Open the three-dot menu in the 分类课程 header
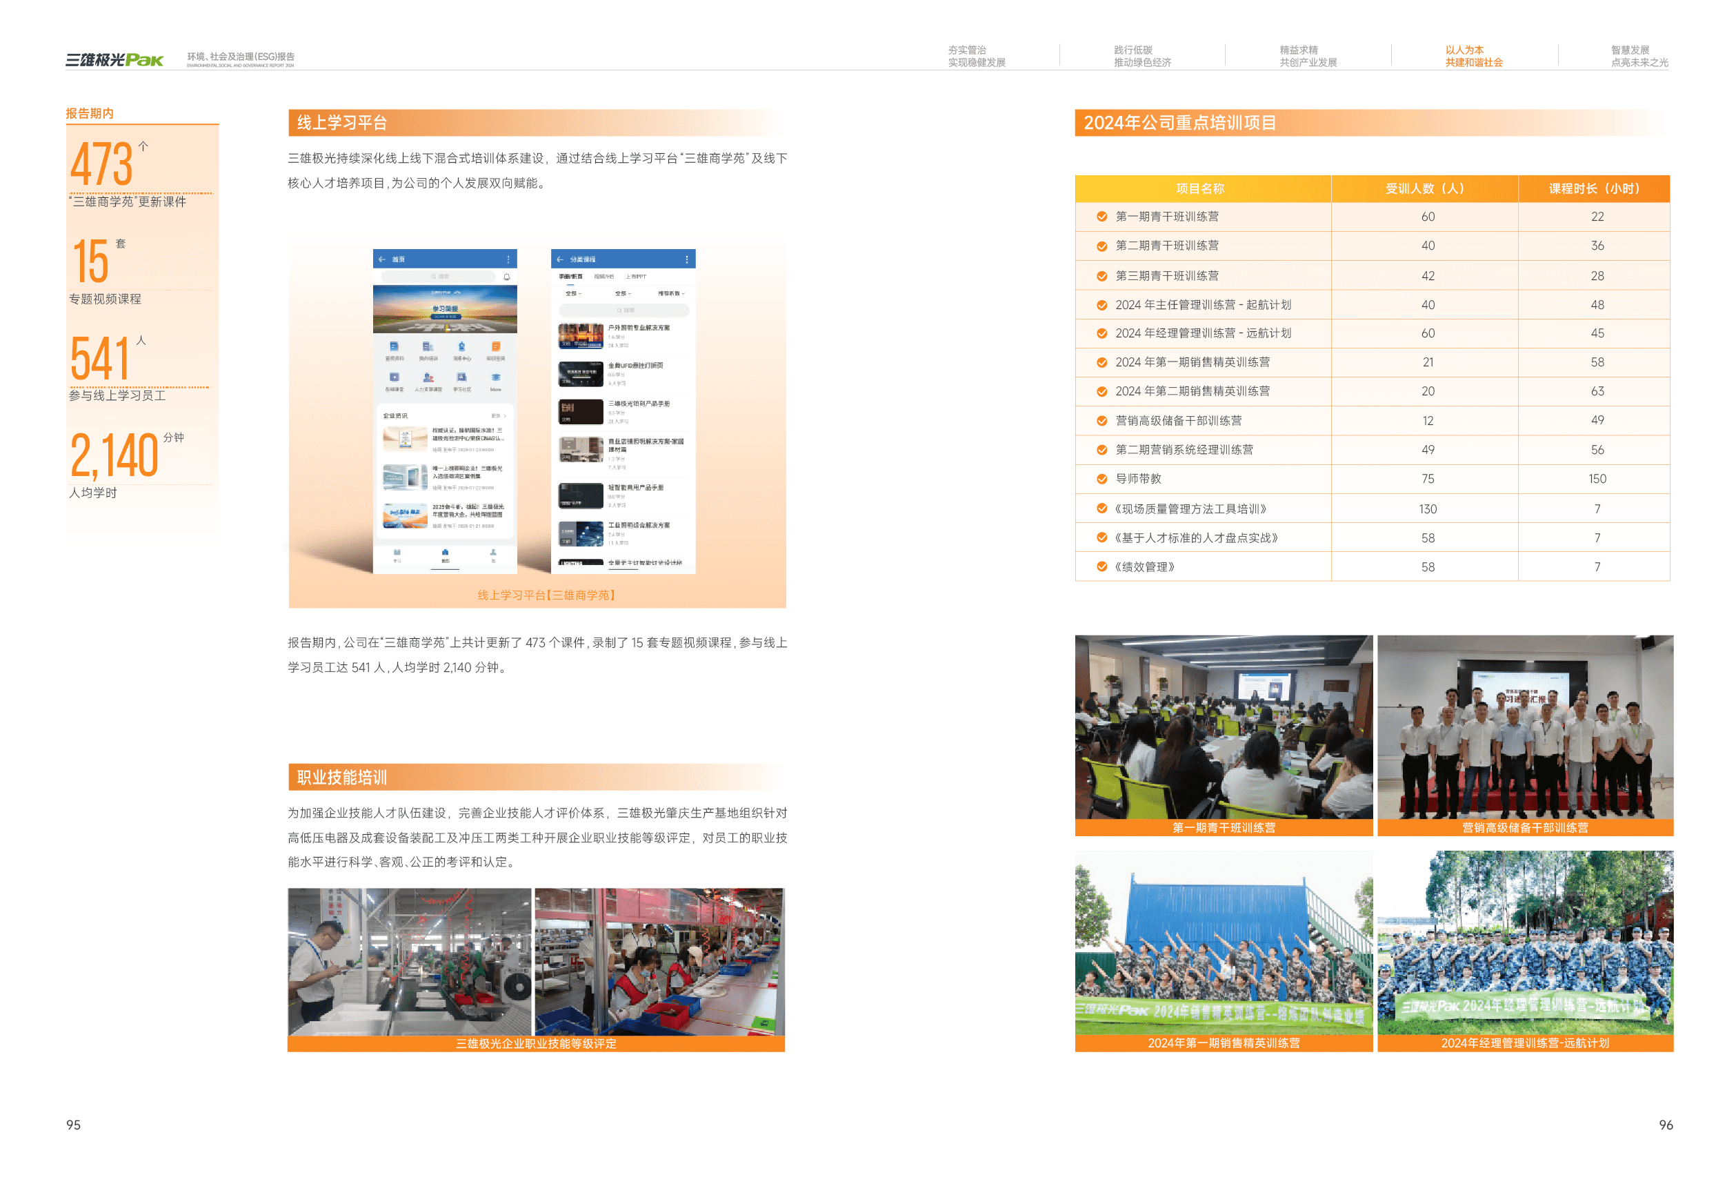The width and height of the screenshot is (1736, 1186). tap(686, 259)
